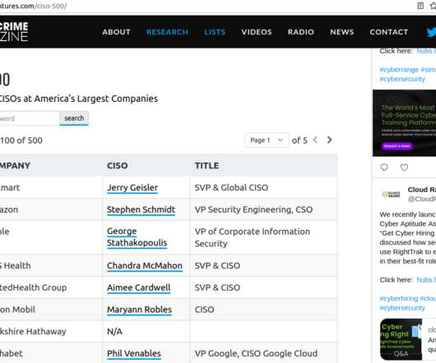Open the RESEARCH menu
Image resolution: width=436 pixels, height=363 pixels.
coord(167,32)
